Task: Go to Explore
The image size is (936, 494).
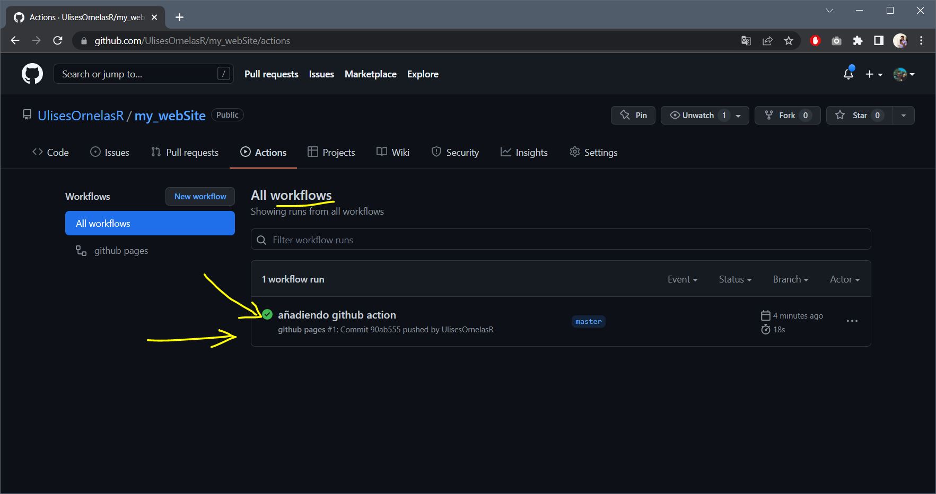Action: [x=423, y=74]
